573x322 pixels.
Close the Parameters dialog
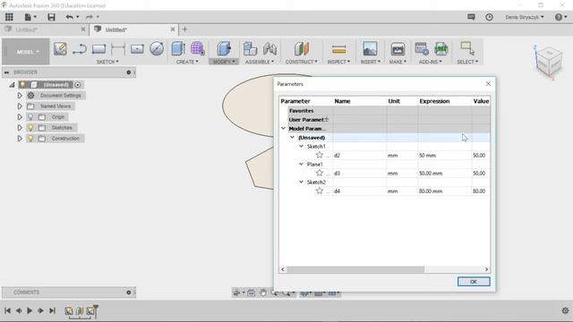click(488, 84)
